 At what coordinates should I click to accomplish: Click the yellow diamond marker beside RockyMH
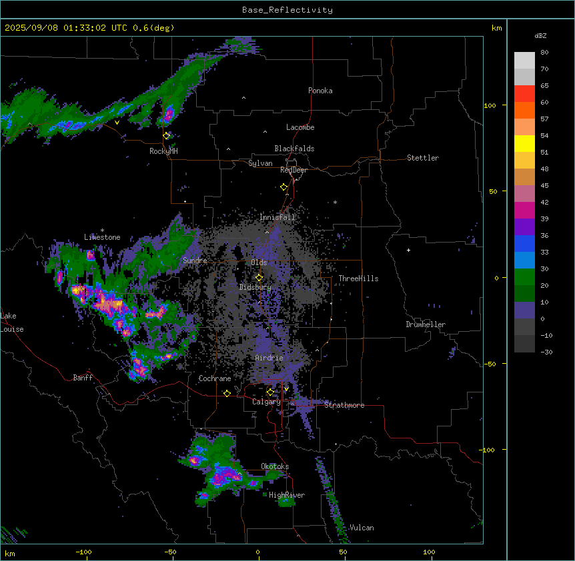tap(167, 136)
